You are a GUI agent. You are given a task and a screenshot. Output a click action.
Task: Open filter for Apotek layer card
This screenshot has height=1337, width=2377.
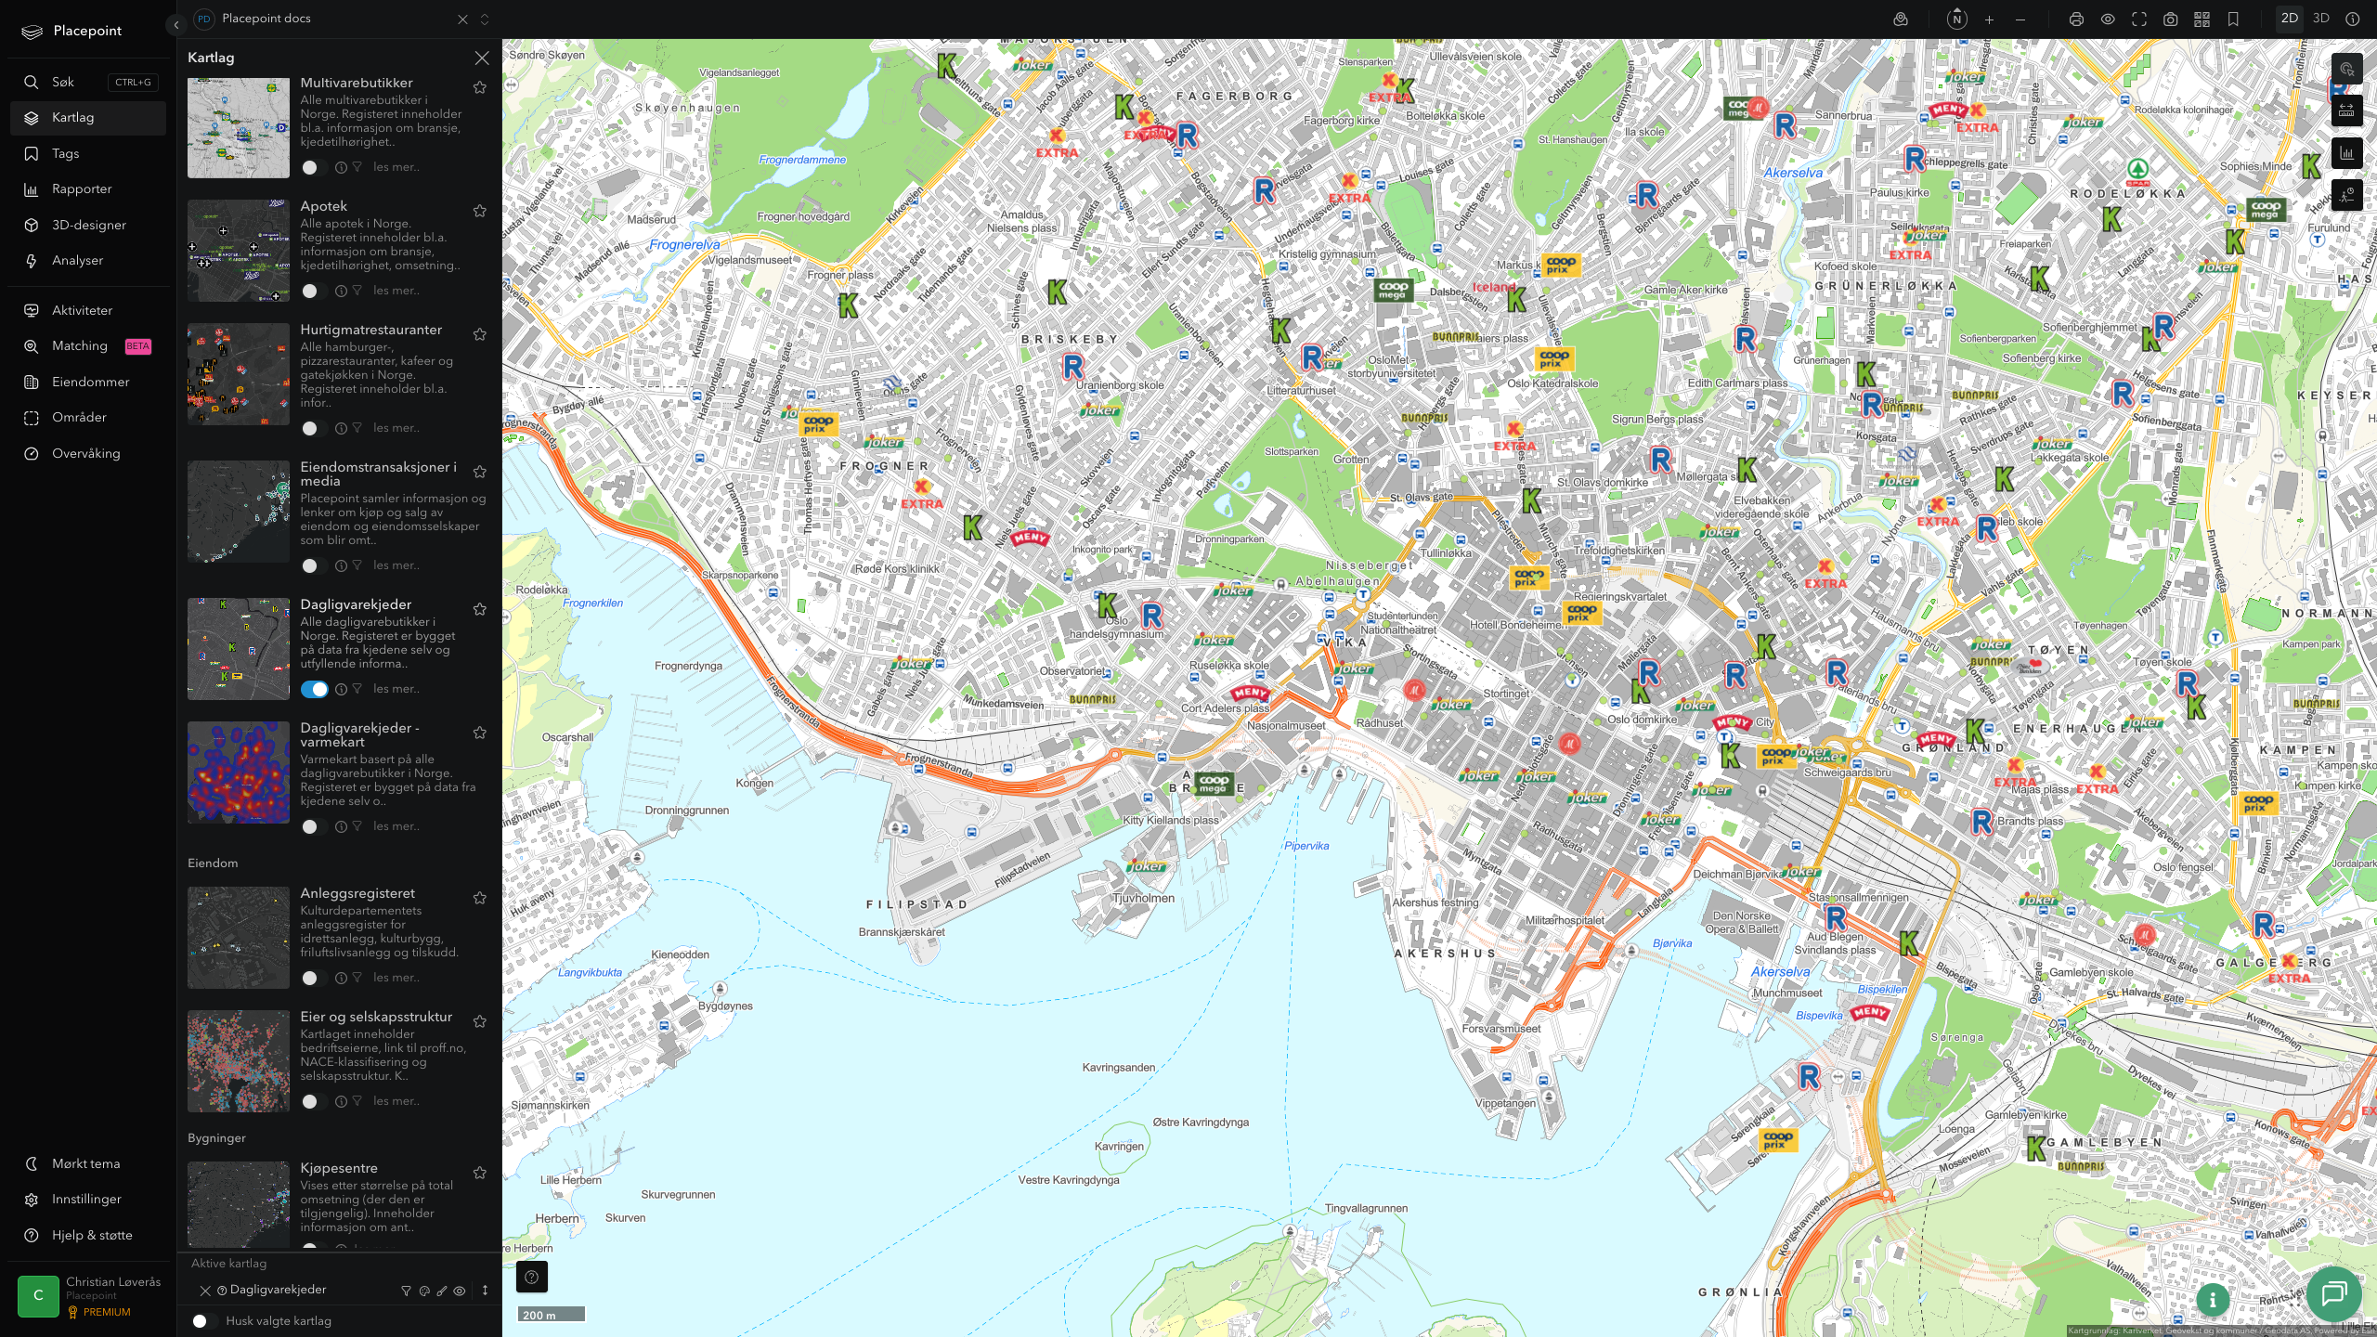pos(357,292)
